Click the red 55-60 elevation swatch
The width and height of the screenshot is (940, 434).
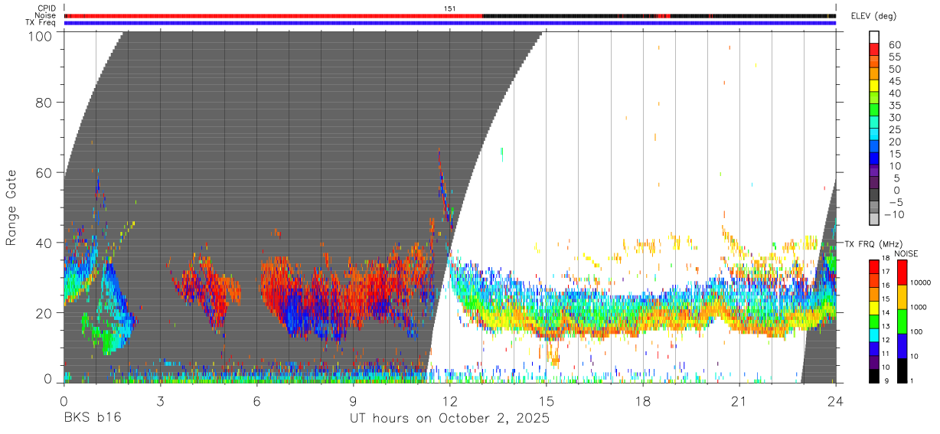click(874, 49)
